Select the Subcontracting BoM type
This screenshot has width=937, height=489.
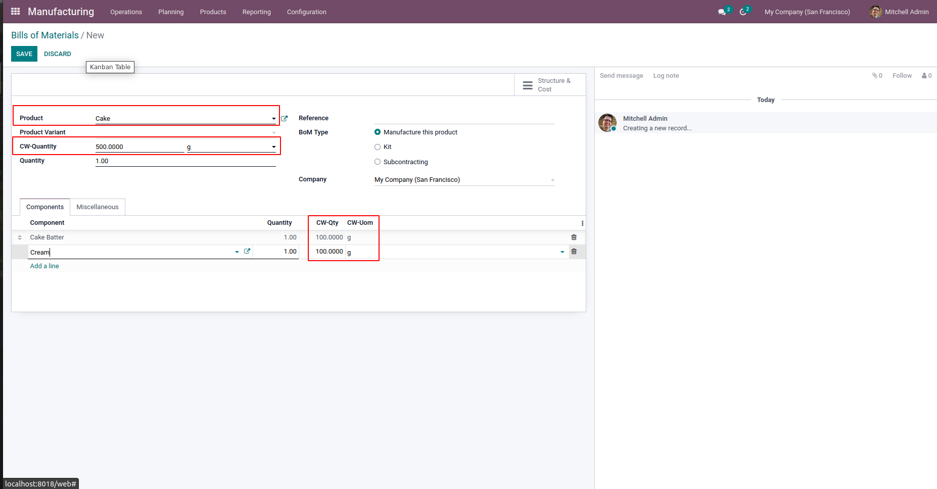tap(378, 162)
